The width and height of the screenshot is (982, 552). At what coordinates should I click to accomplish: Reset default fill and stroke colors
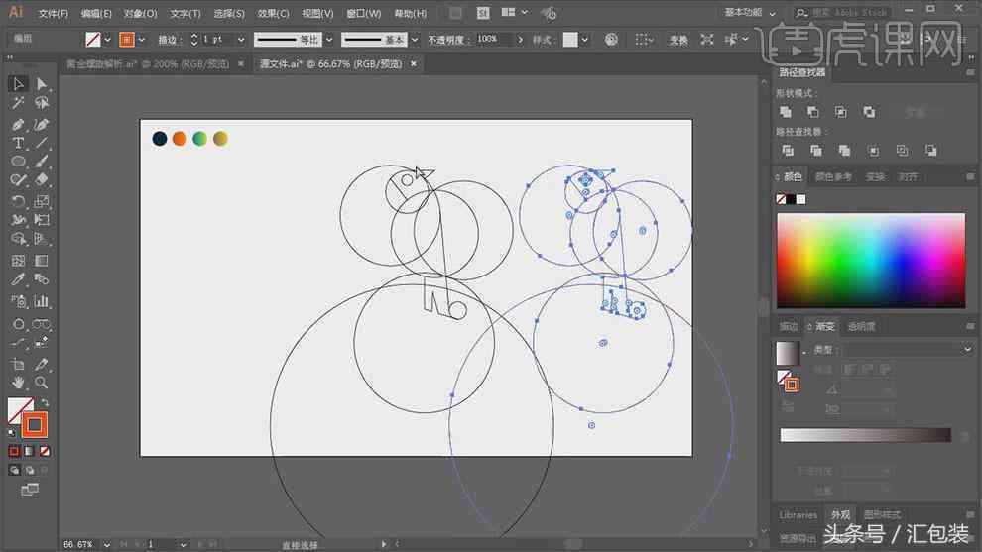(12, 432)
